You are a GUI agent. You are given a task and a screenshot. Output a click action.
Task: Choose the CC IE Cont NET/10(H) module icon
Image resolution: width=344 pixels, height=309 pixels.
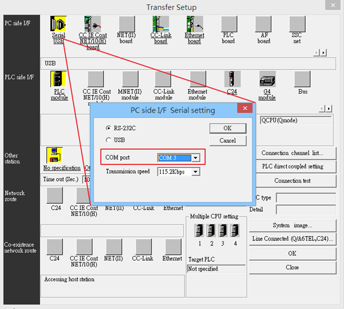click(x=95, y=79)
